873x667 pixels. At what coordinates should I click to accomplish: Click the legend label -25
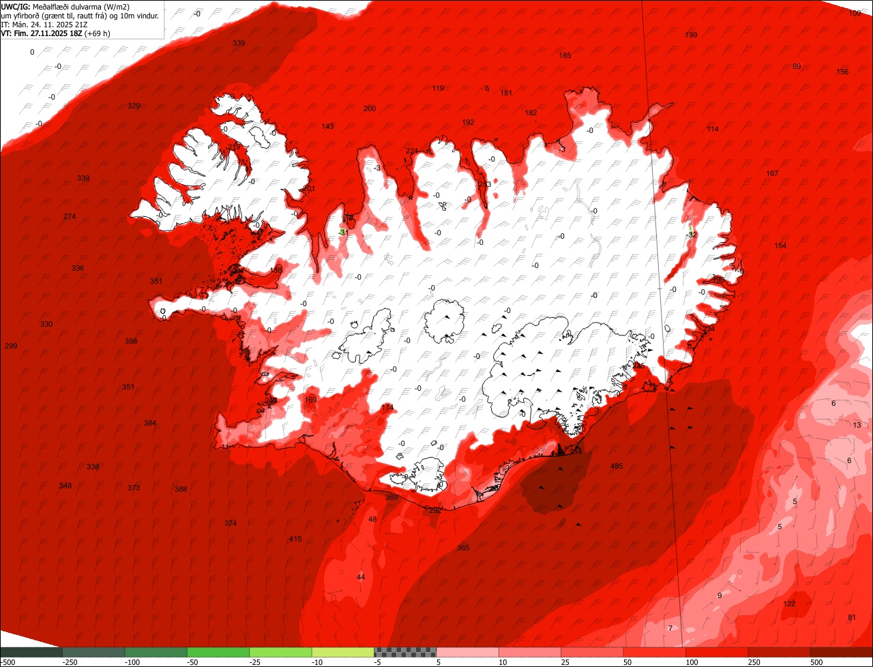tap(256, 662)
